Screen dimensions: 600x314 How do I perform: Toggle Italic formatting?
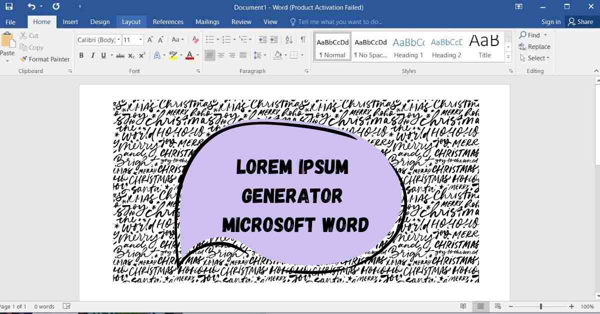pos(92,55)
